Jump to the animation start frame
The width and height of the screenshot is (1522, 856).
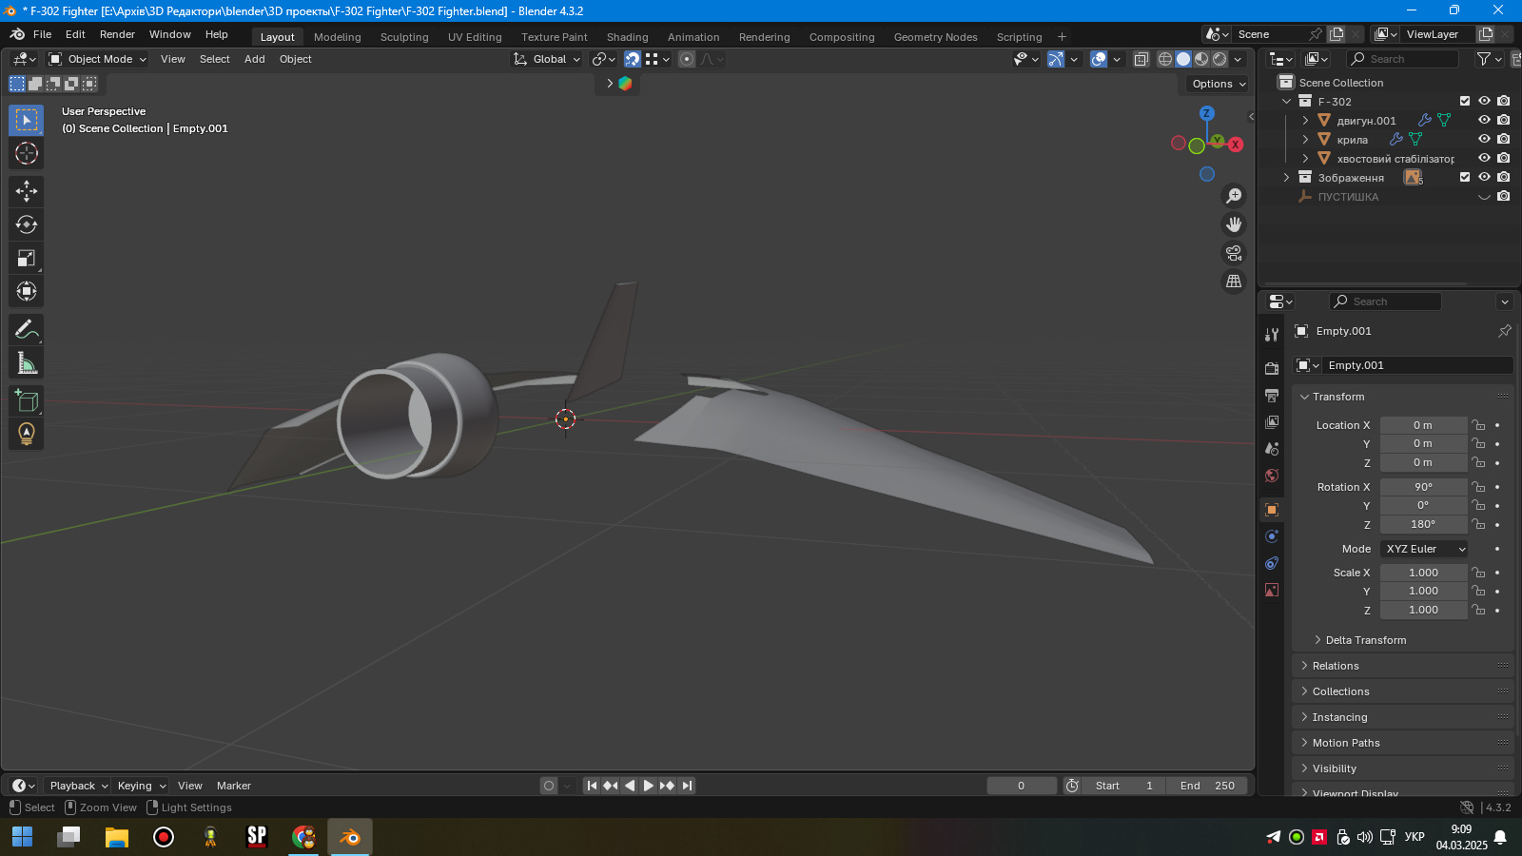tap(592, 786)
